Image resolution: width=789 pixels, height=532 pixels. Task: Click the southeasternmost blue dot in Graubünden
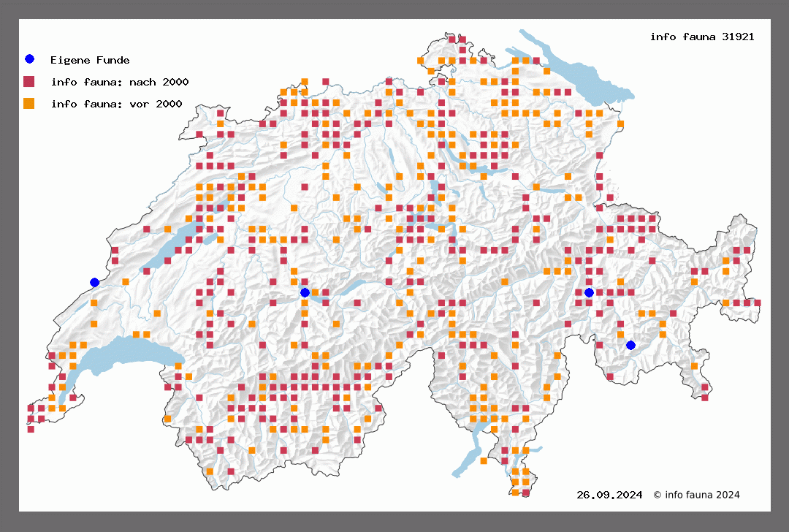[630, 345]
